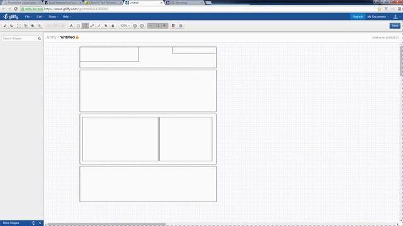The height and width of the screenshot is (226, 403).
Task: Collapse the shapes sidebar with arrow
Action: tap(40, 223)
